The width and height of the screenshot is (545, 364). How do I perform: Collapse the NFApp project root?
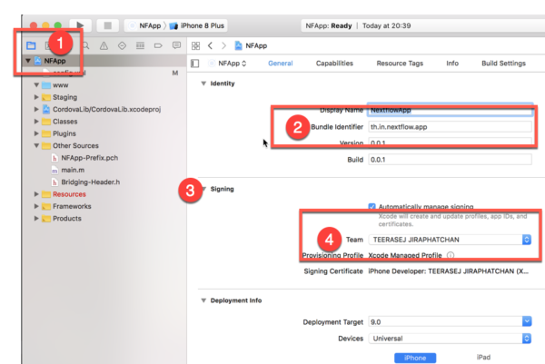coord(28,61)
